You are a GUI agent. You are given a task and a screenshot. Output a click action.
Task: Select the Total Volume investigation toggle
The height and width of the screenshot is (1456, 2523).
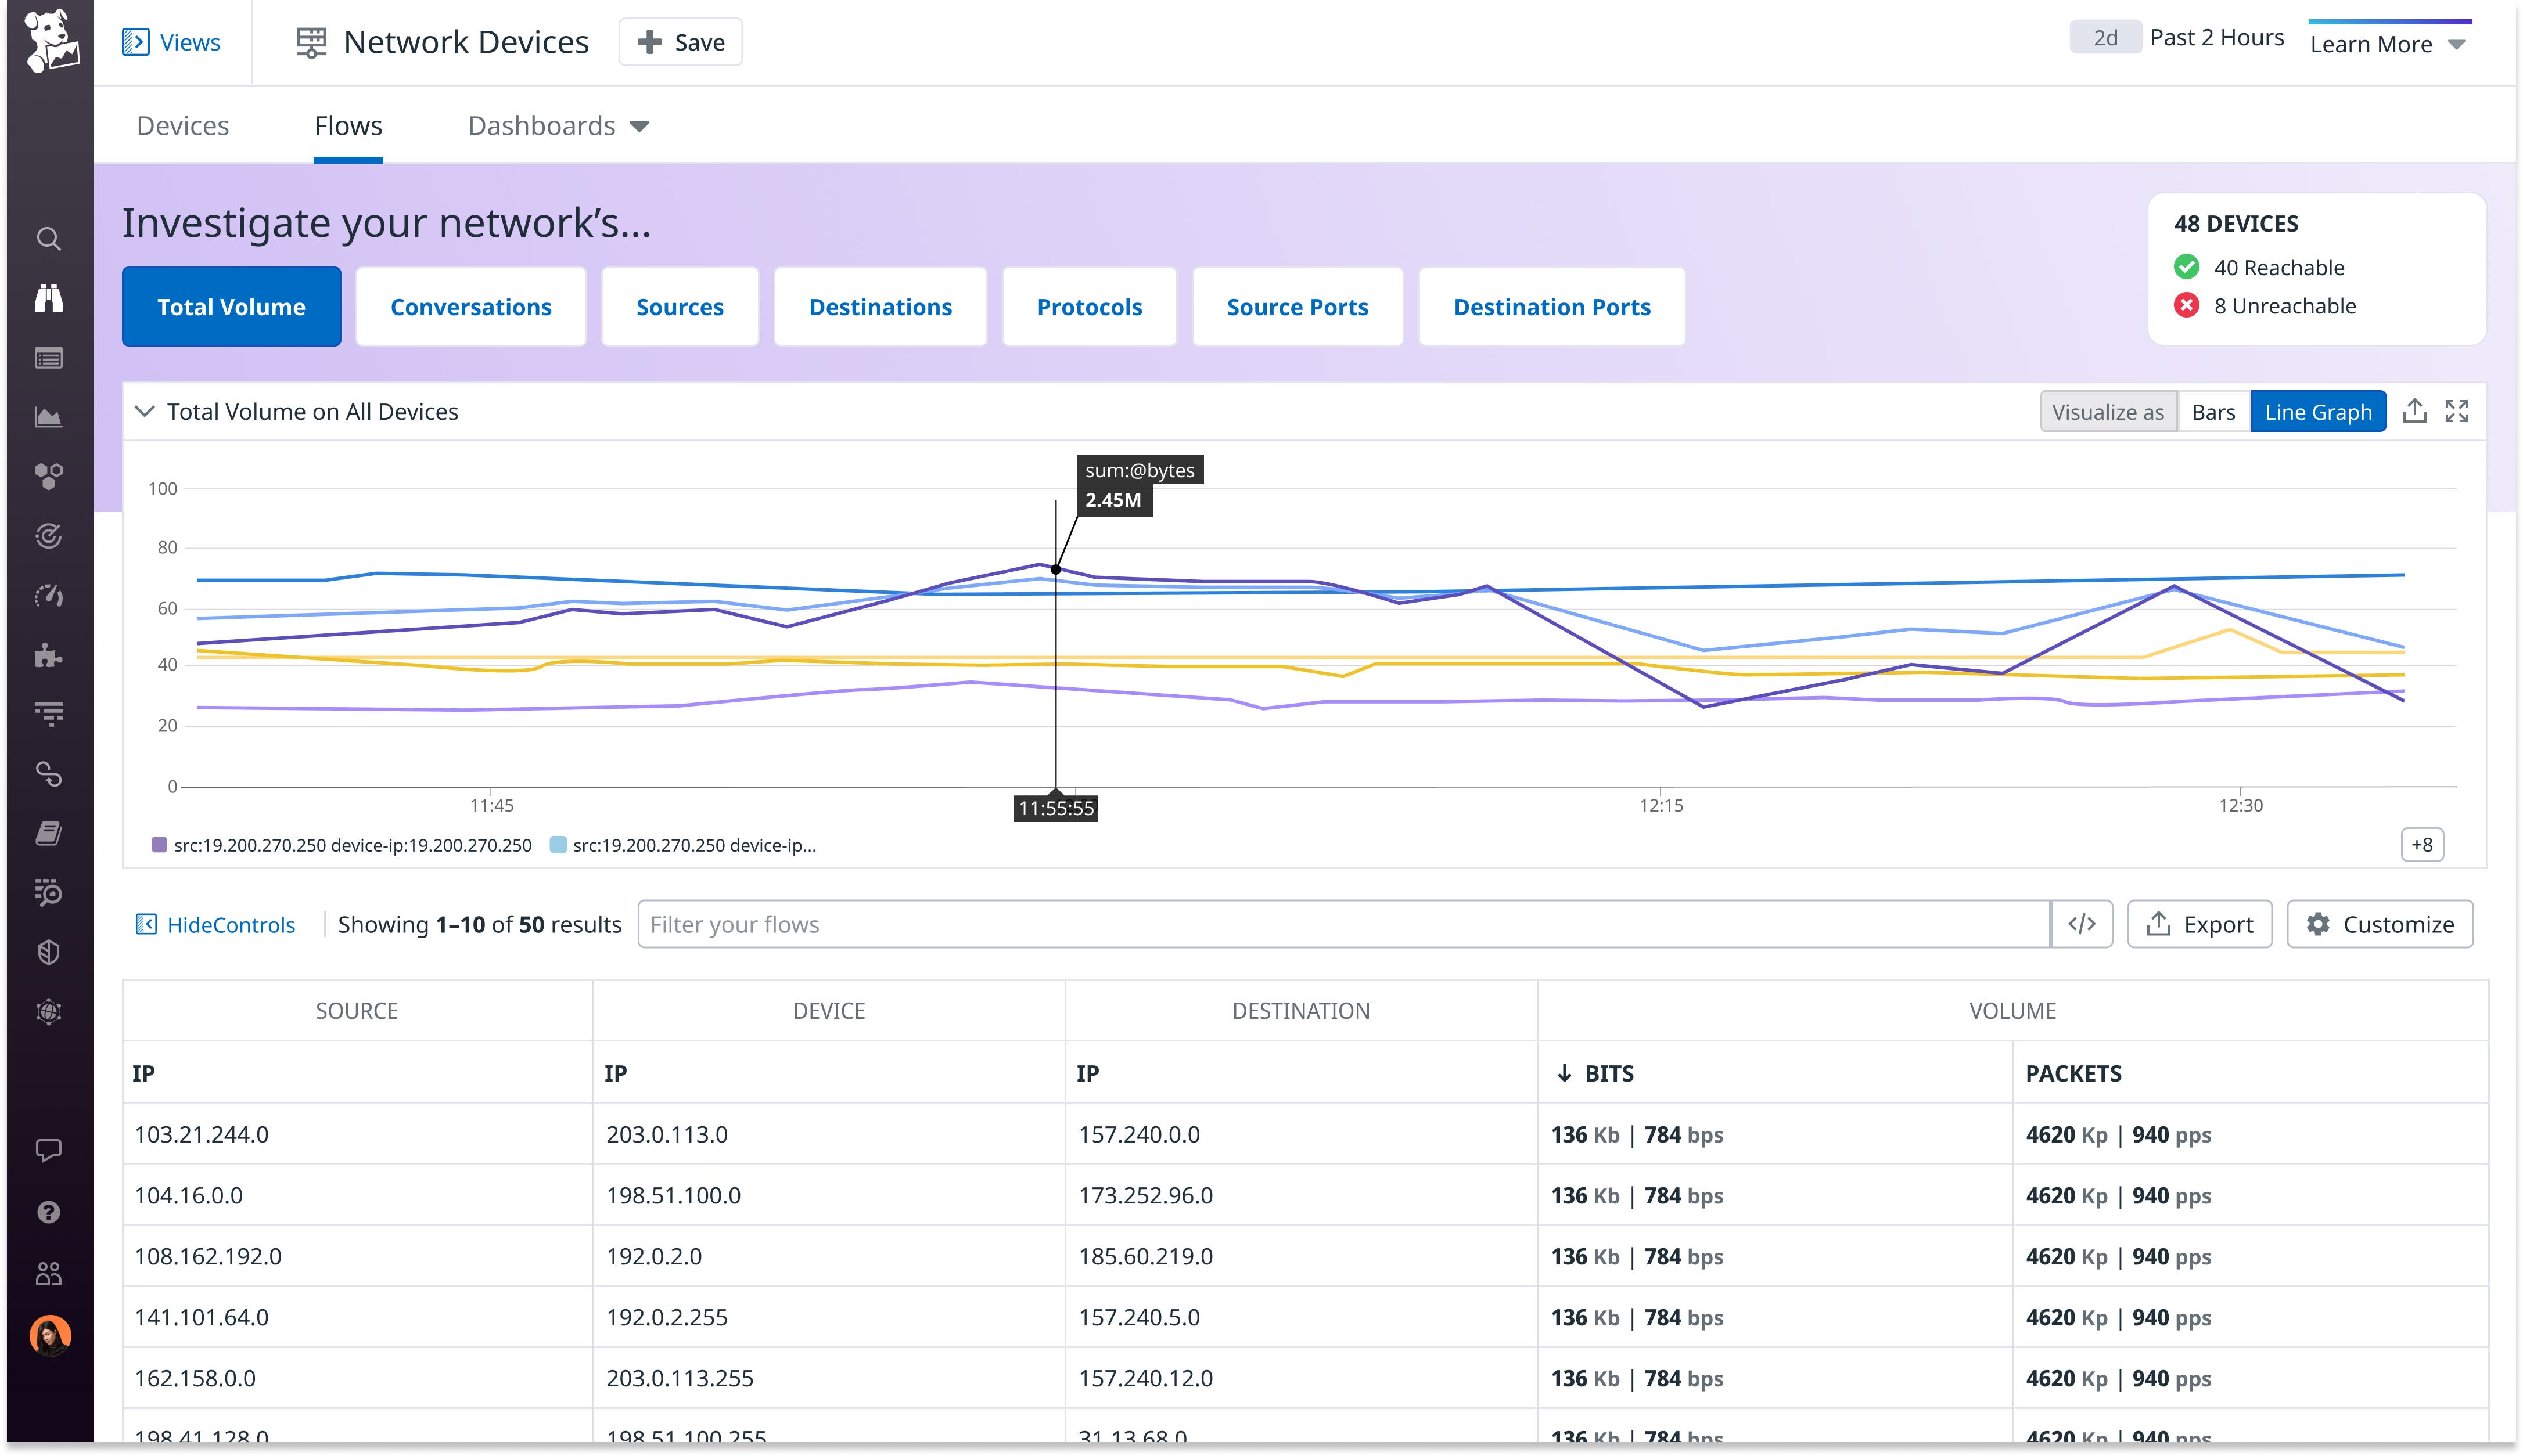click(231, 306)
